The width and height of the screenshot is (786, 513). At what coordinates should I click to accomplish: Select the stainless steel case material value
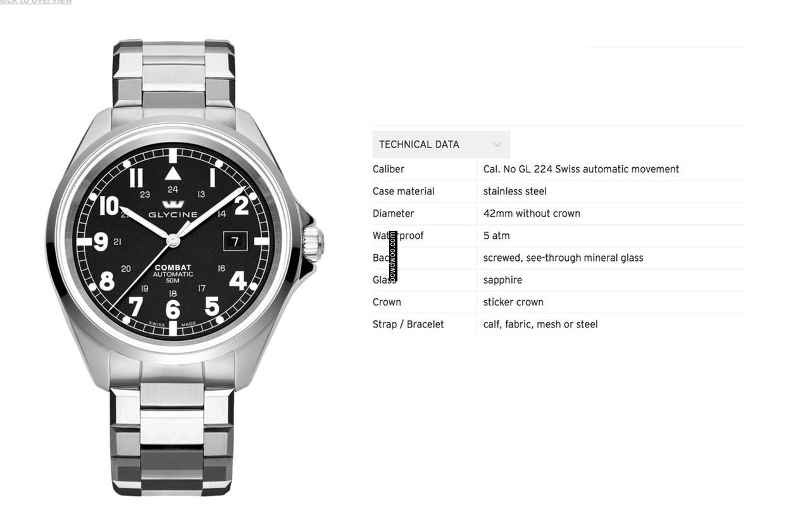coord(515,191)
